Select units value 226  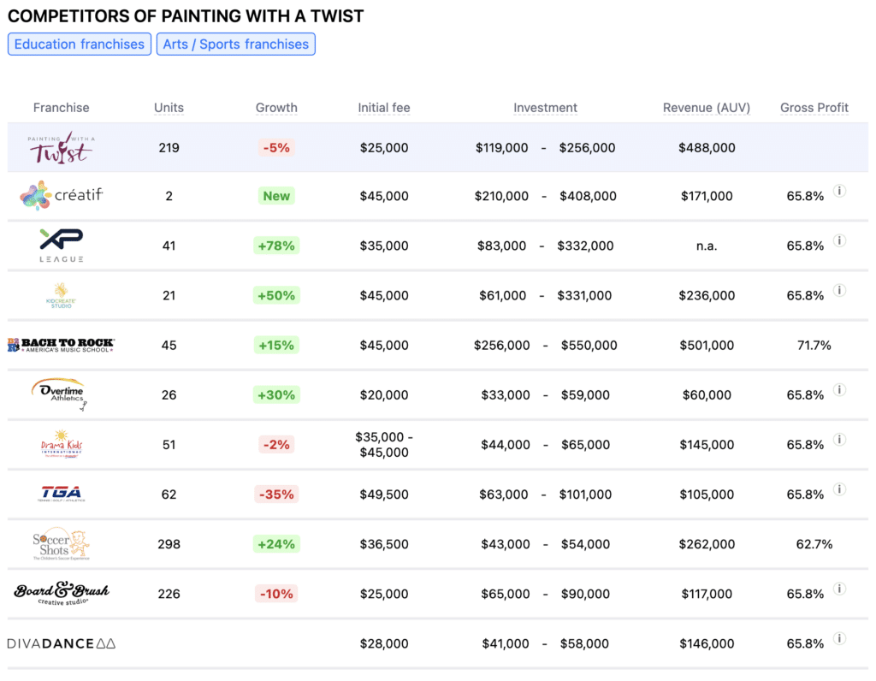[169, 593]
